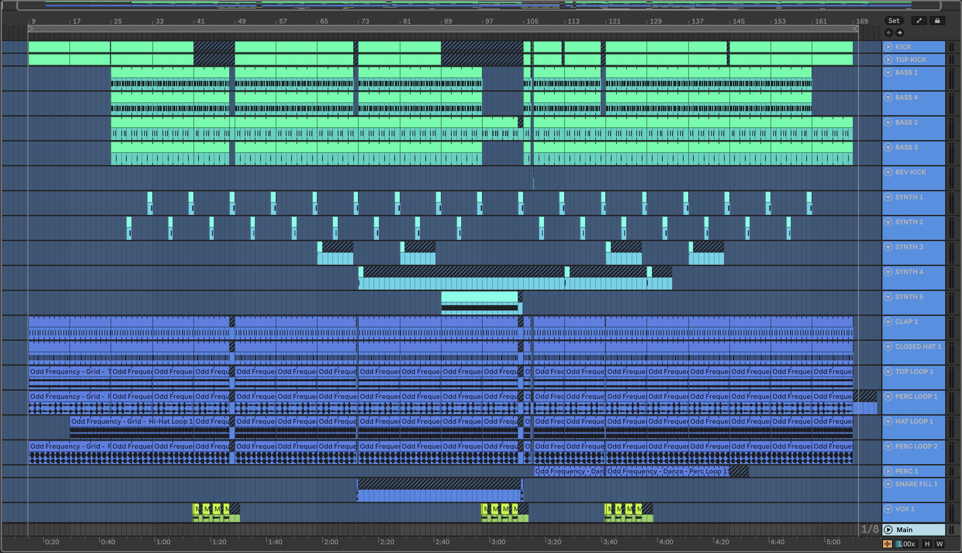
Task: Click the KICK track level meter
Action: pos(951,47)
